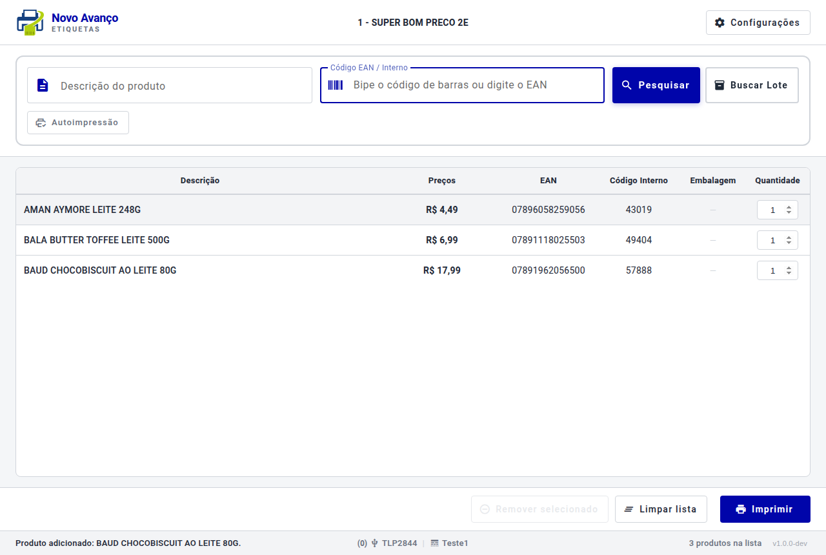Viewport: 826px width, 555px height.
Task: Increase quantity for AMAN AYMORE LEITE 248G
Action: pyautogui.click(x=789, y=207)
